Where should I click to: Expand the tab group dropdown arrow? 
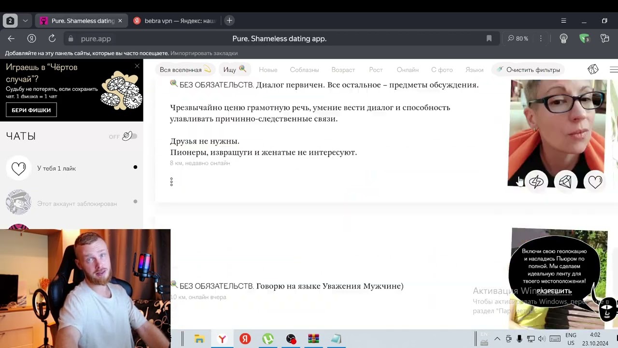pyautogui.click(x=25, y=21)
